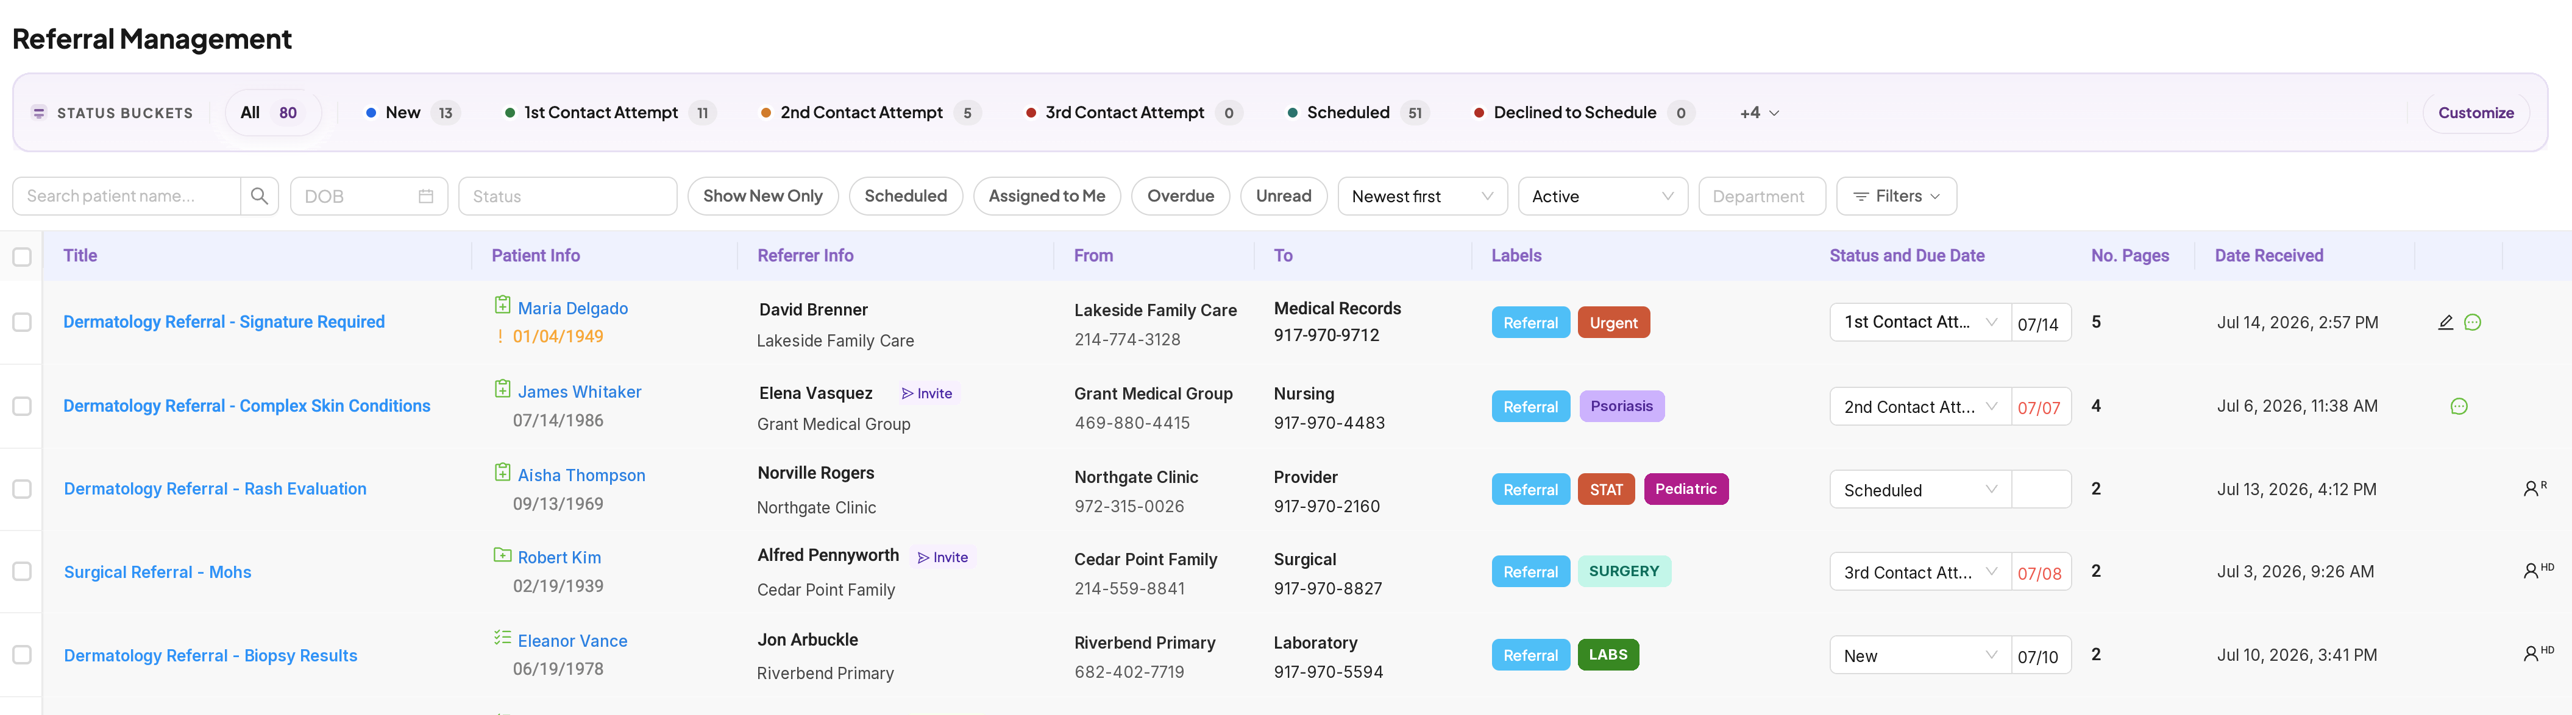Open chat icon on Complex Skin Conditions row
Viewport: 2572px width, 715px height.
click(2459, 406)
